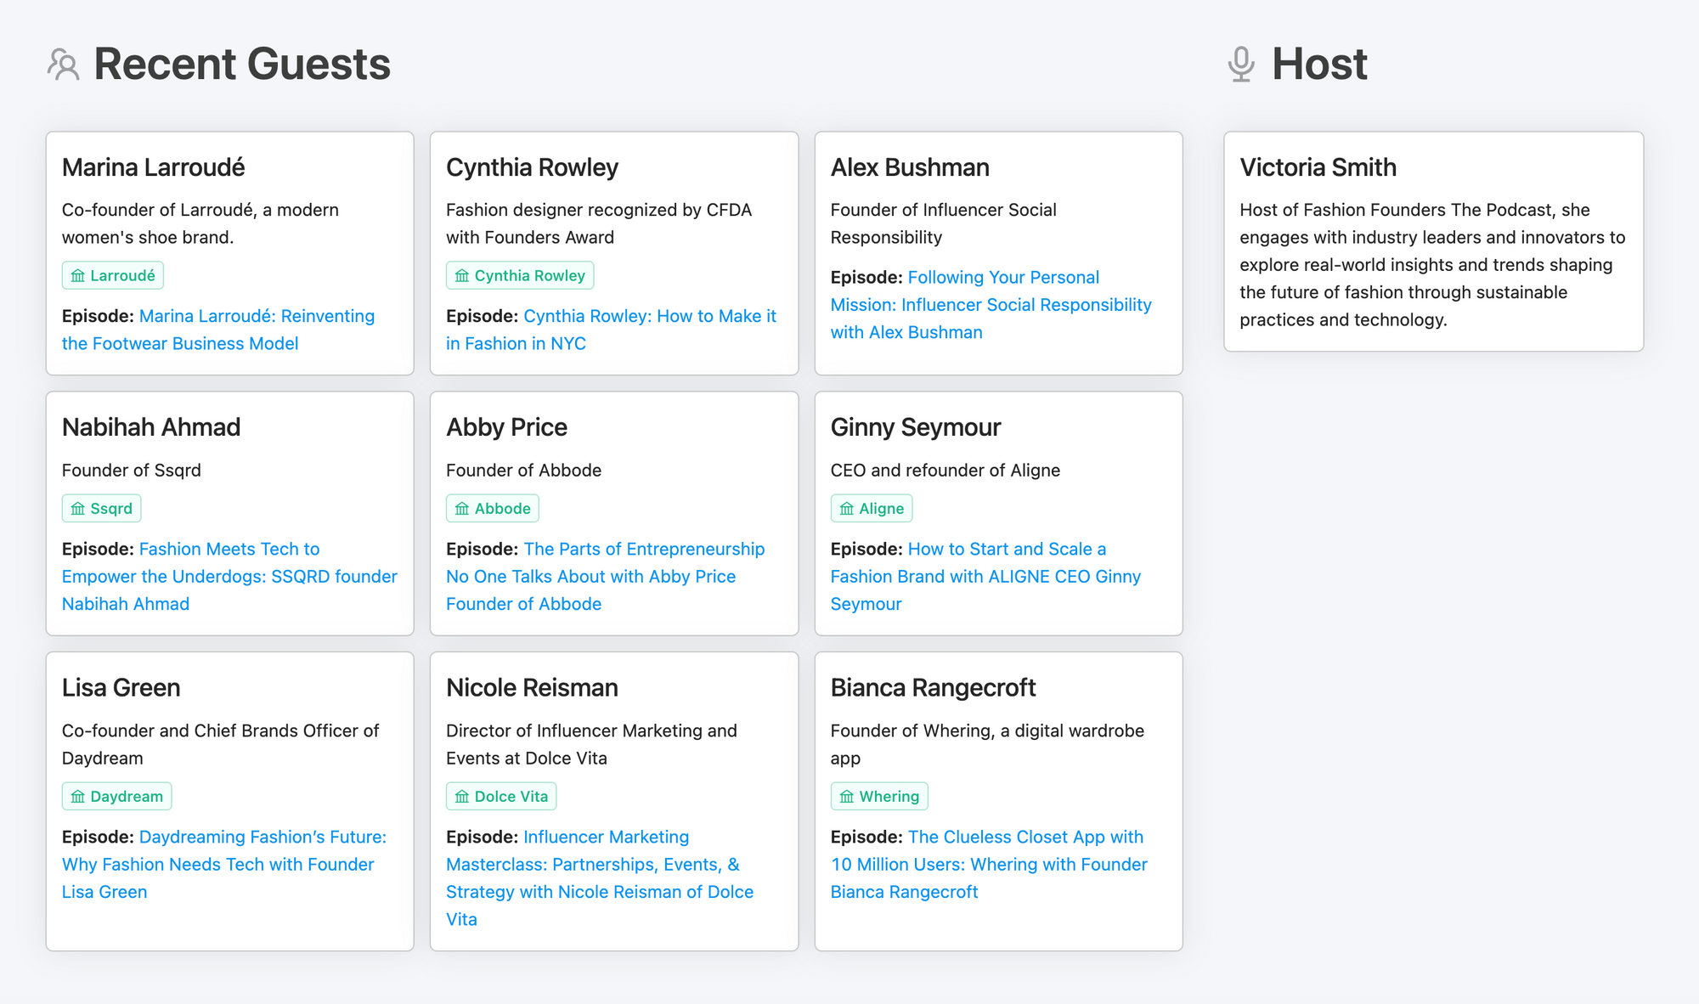
Task: Click the building icon in Dolce Vita tag
Action: [462, 797]
